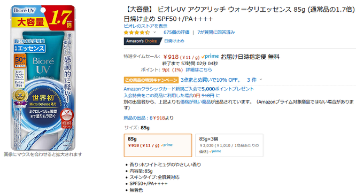Viewport: 356px width, 194px height.
Task: Open the 7が質問に回答済み link
Action: (216, 32)
